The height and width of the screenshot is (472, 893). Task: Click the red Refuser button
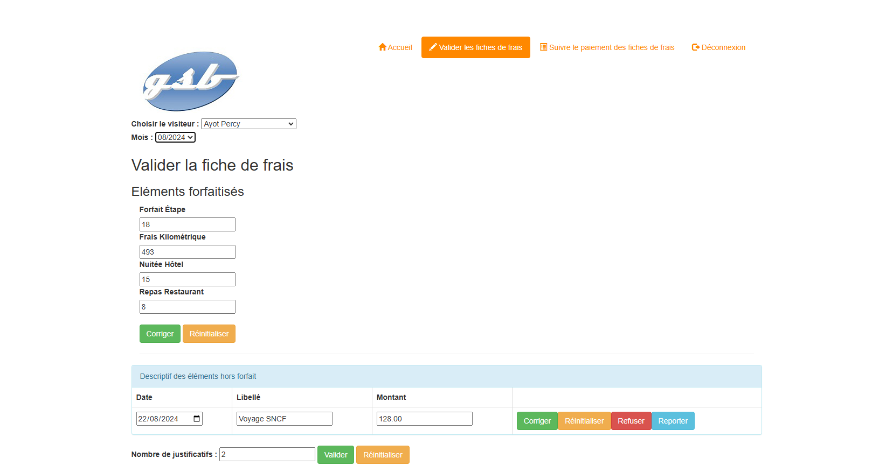(631, 421)
